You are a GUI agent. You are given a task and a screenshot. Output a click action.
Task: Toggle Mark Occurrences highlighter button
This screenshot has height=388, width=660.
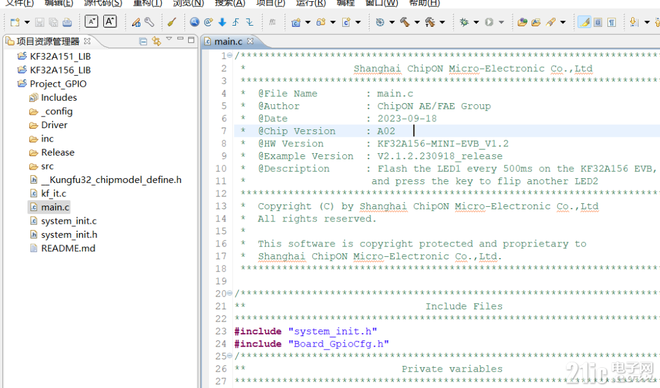click(x=584, y=23)
